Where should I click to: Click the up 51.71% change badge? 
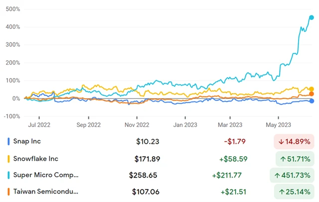click(x=294, y=159)
